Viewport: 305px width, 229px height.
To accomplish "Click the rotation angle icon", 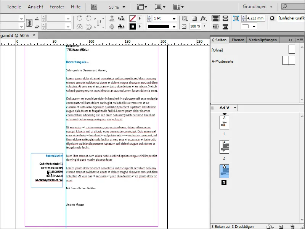I will coord(37,19).
